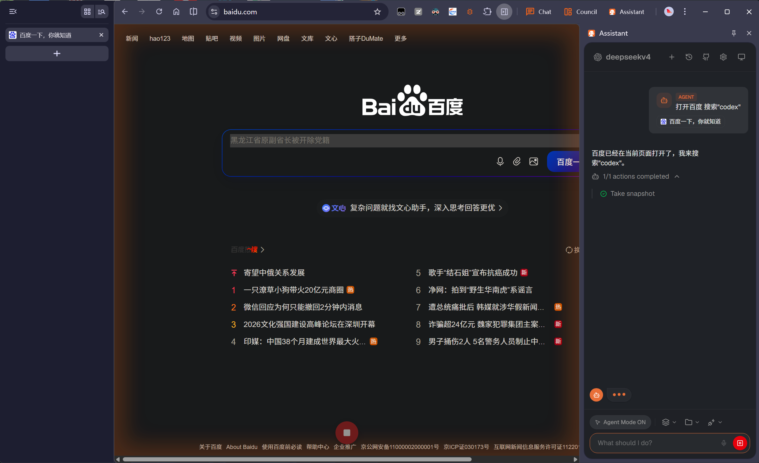759x463 pixels.
Task: Open 更多 menu in Baidu nav
Action: point(400,39)
